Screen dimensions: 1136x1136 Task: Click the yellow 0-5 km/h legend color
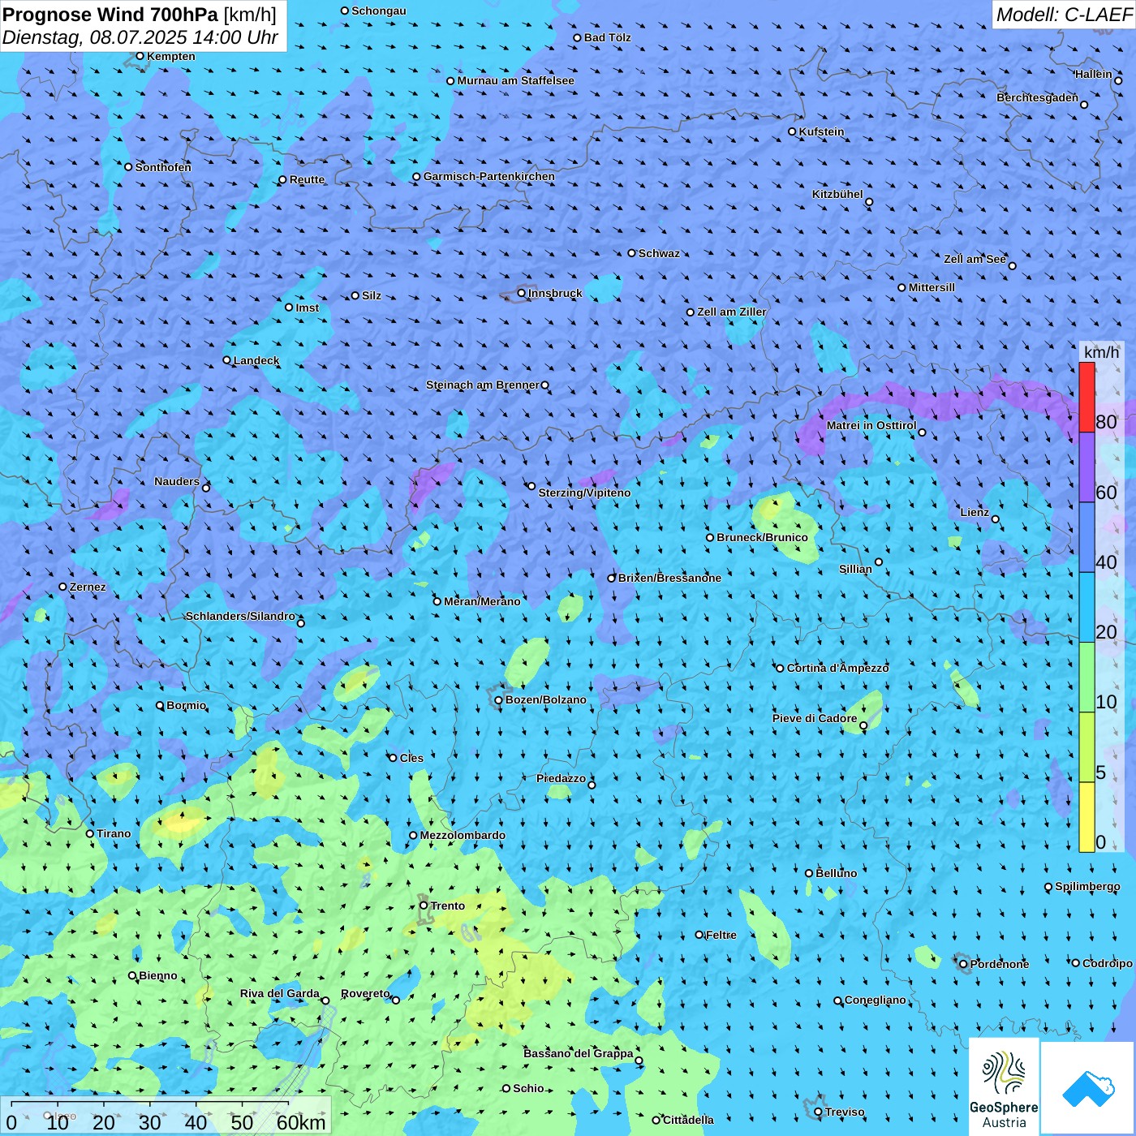1087,817
